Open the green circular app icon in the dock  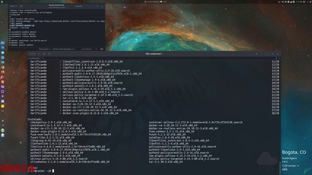coord(2,130)
